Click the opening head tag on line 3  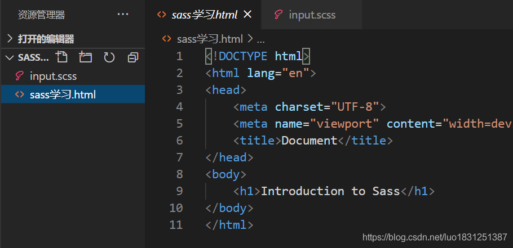225,90
